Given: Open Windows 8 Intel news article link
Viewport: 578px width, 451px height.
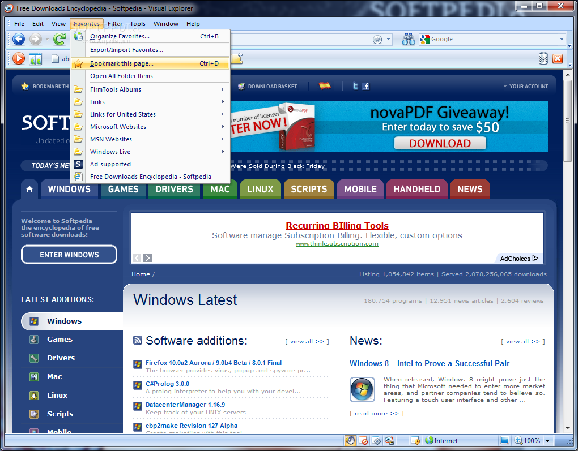Looking at the screenshot, I should tap(430, 363).
